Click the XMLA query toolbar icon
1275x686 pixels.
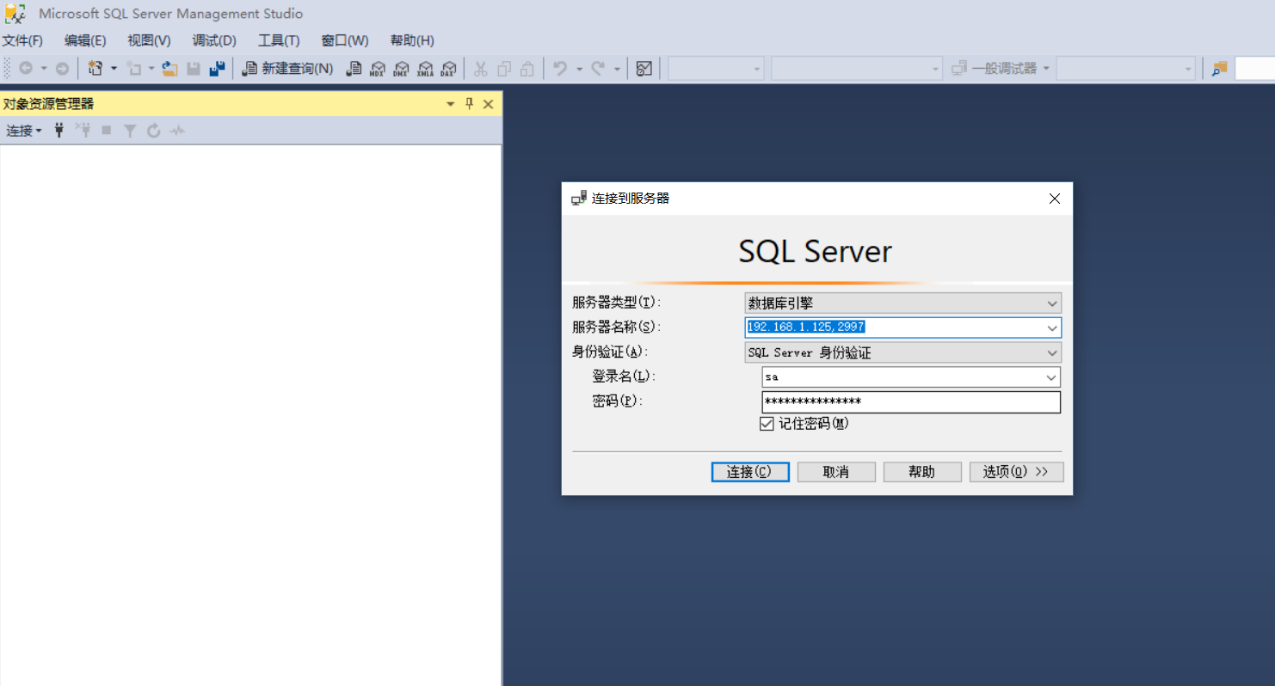[425, 68]
